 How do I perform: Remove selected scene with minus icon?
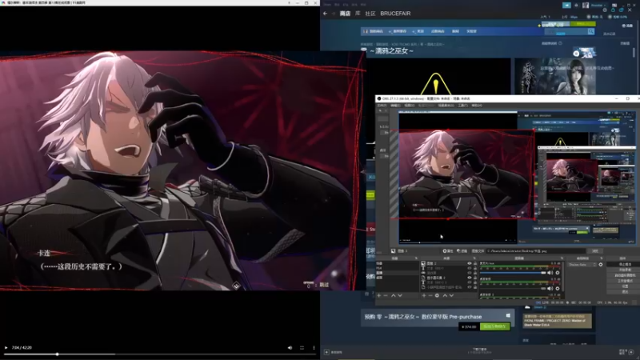point(386,295)
